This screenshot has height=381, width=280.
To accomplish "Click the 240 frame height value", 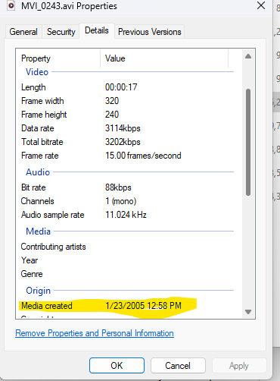I will [112, 115].
